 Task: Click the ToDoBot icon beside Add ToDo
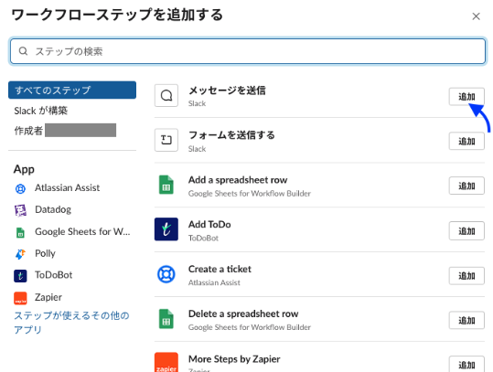(x=166, y=229)
